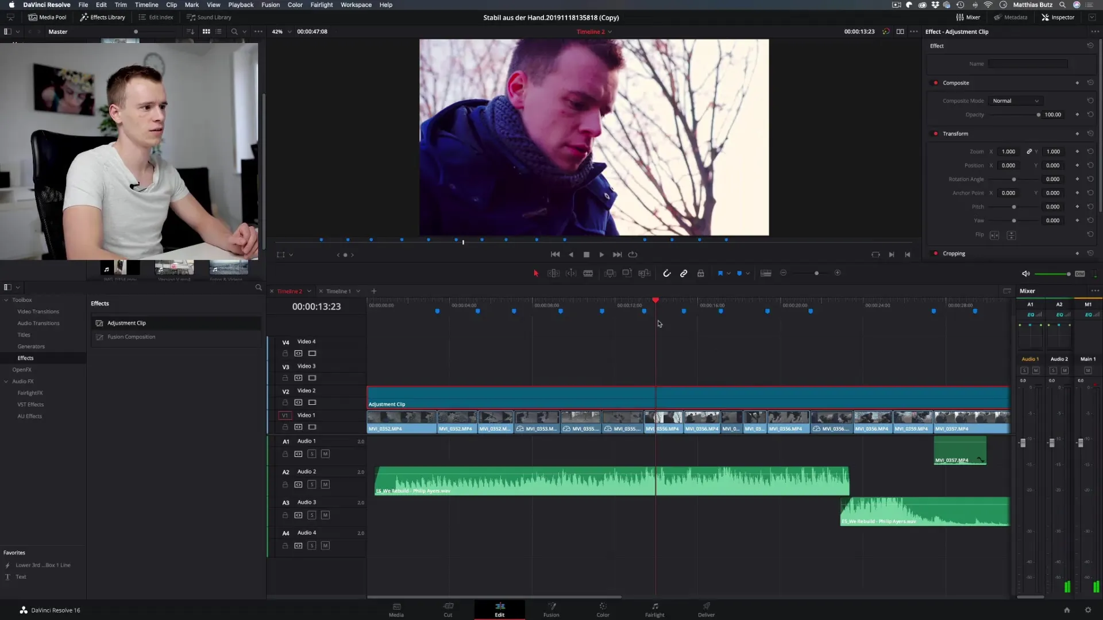Open the Media Pool panel
The width and height of the screenshot is (1103, 620).
click(x=47, y=17)
